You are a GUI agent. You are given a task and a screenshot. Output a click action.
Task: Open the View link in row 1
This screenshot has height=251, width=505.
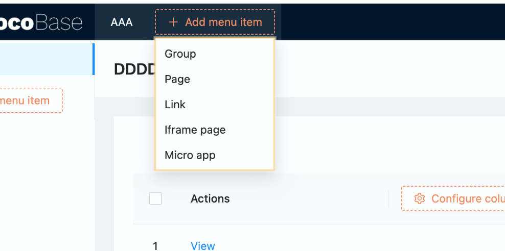[202, 246]
